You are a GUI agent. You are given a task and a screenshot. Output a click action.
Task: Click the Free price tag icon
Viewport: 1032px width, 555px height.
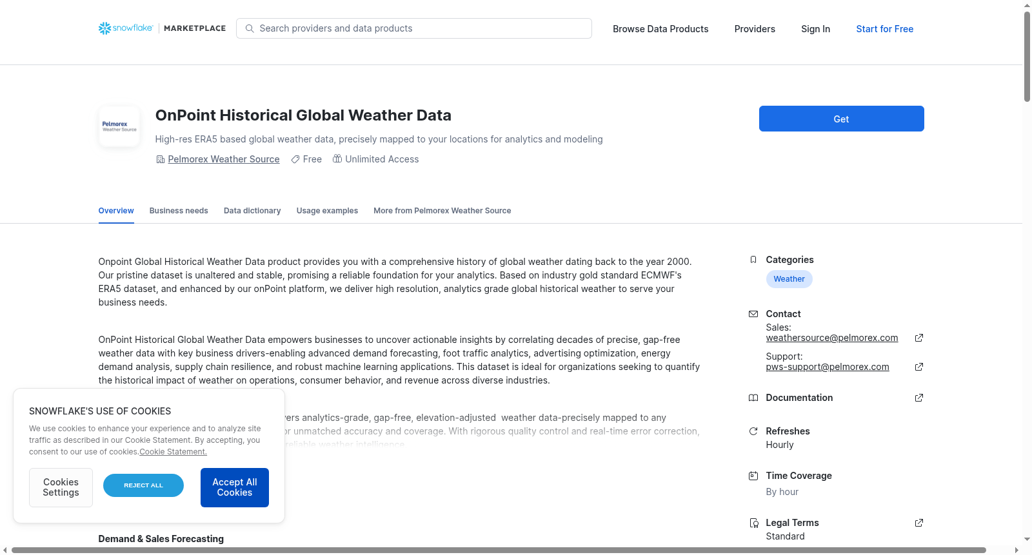295,159
